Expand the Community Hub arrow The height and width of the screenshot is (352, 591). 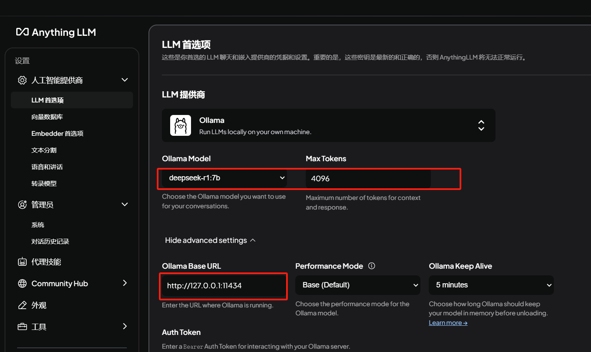click(x=125, y=283)
